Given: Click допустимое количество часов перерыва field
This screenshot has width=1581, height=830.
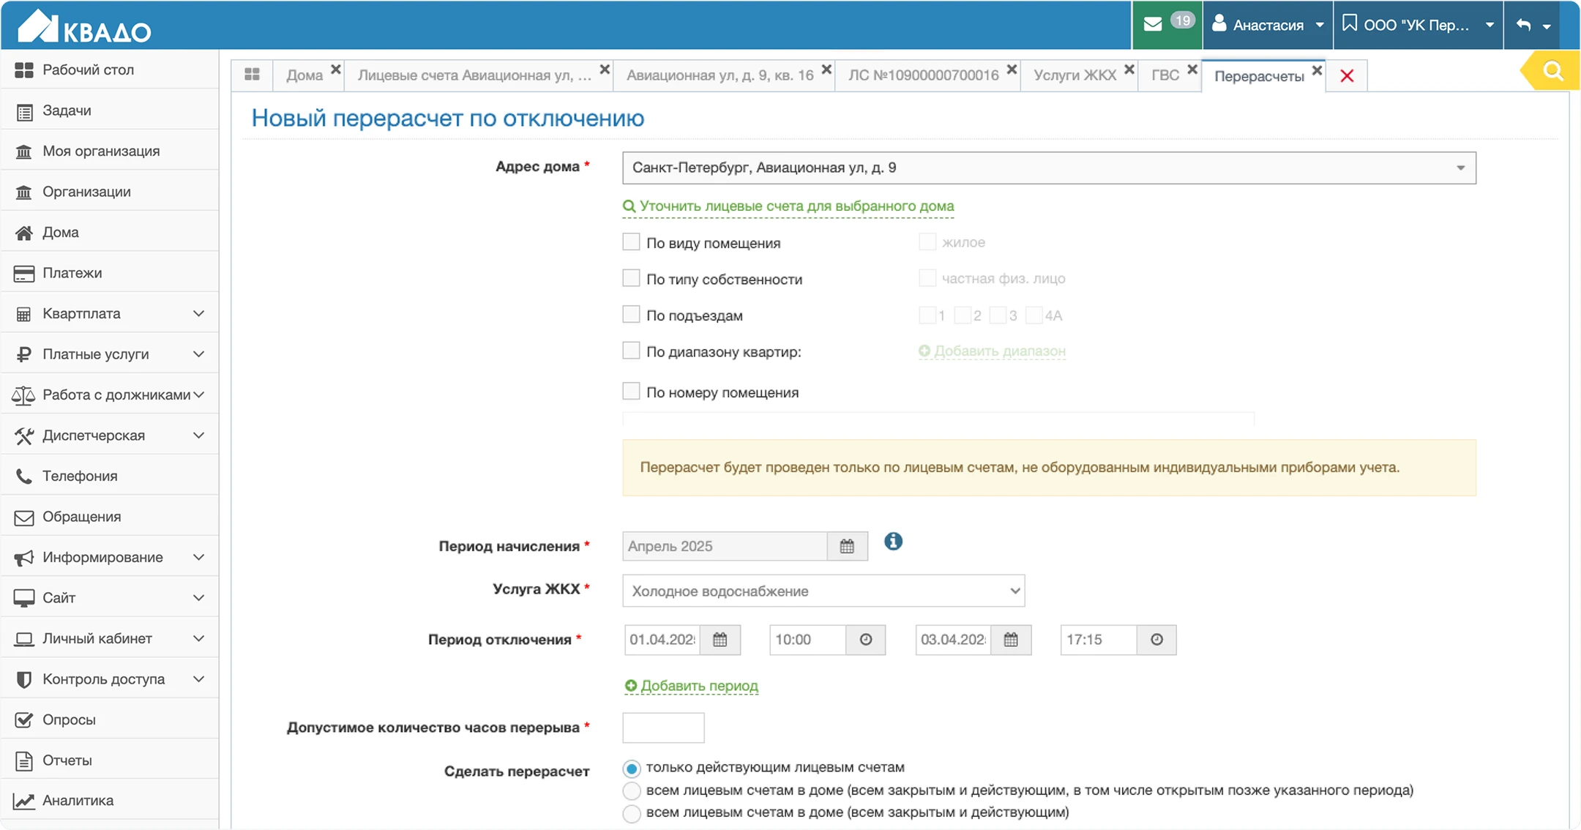Looking at the screenshot, I should click(663, 728).
